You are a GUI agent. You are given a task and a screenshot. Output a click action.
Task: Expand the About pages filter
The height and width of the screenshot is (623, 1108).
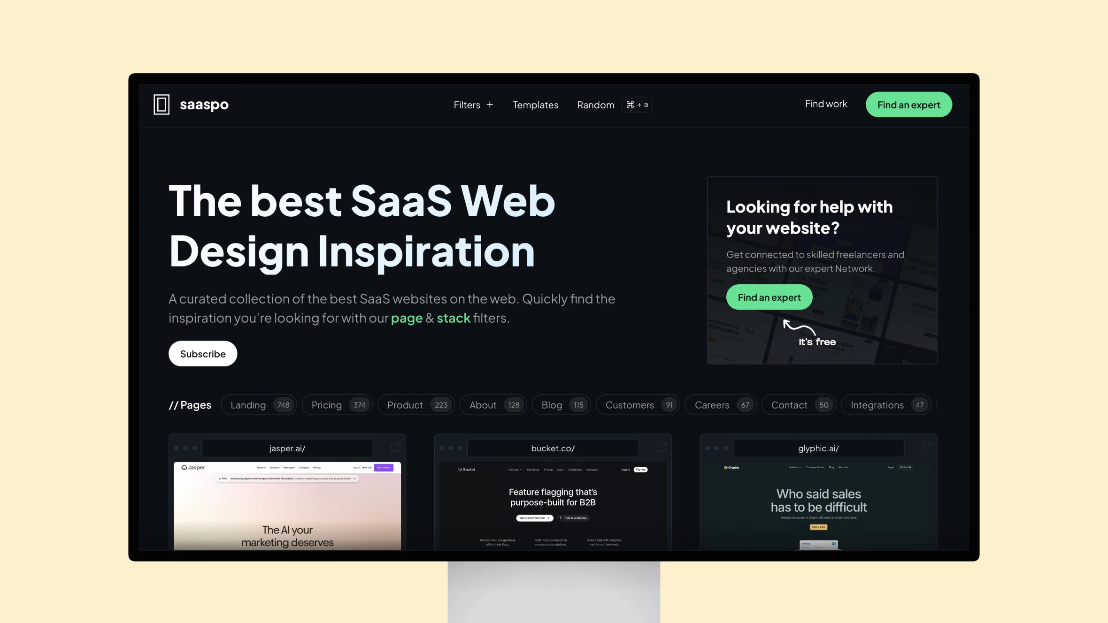[x=493, y=405]
